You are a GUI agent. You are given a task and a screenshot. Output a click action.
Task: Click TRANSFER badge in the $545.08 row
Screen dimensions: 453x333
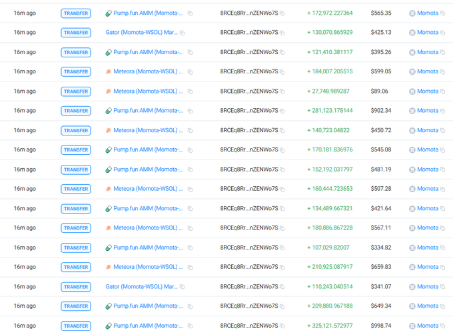tap(76, 150)
